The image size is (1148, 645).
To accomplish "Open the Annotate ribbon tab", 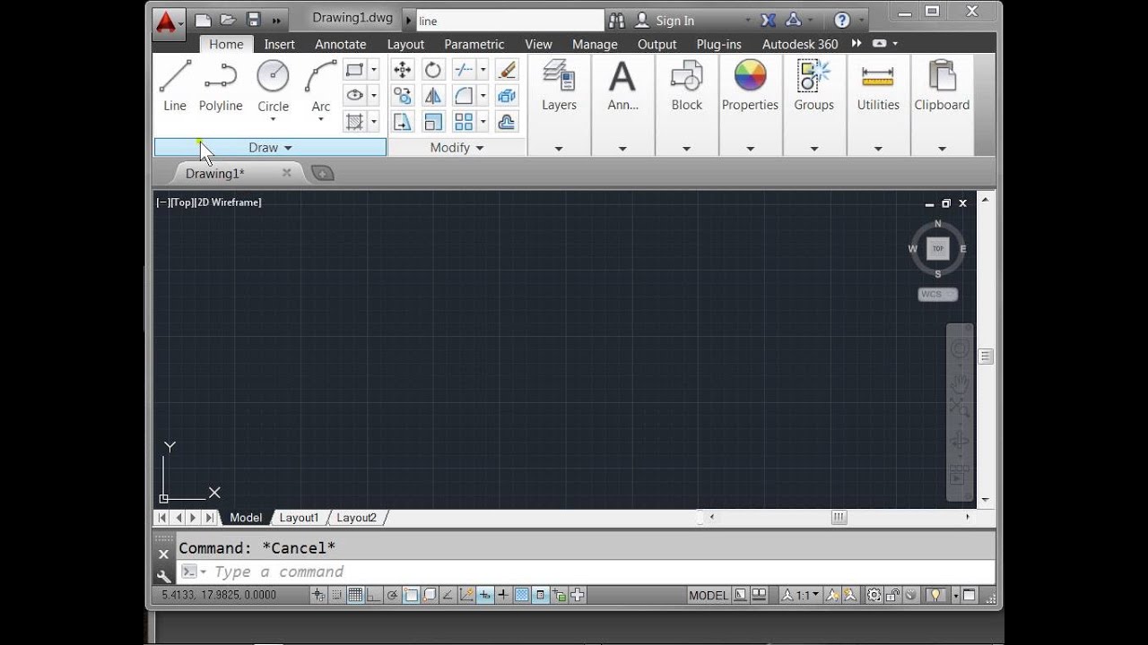I will pyautogui.click(x=341, y=44).
